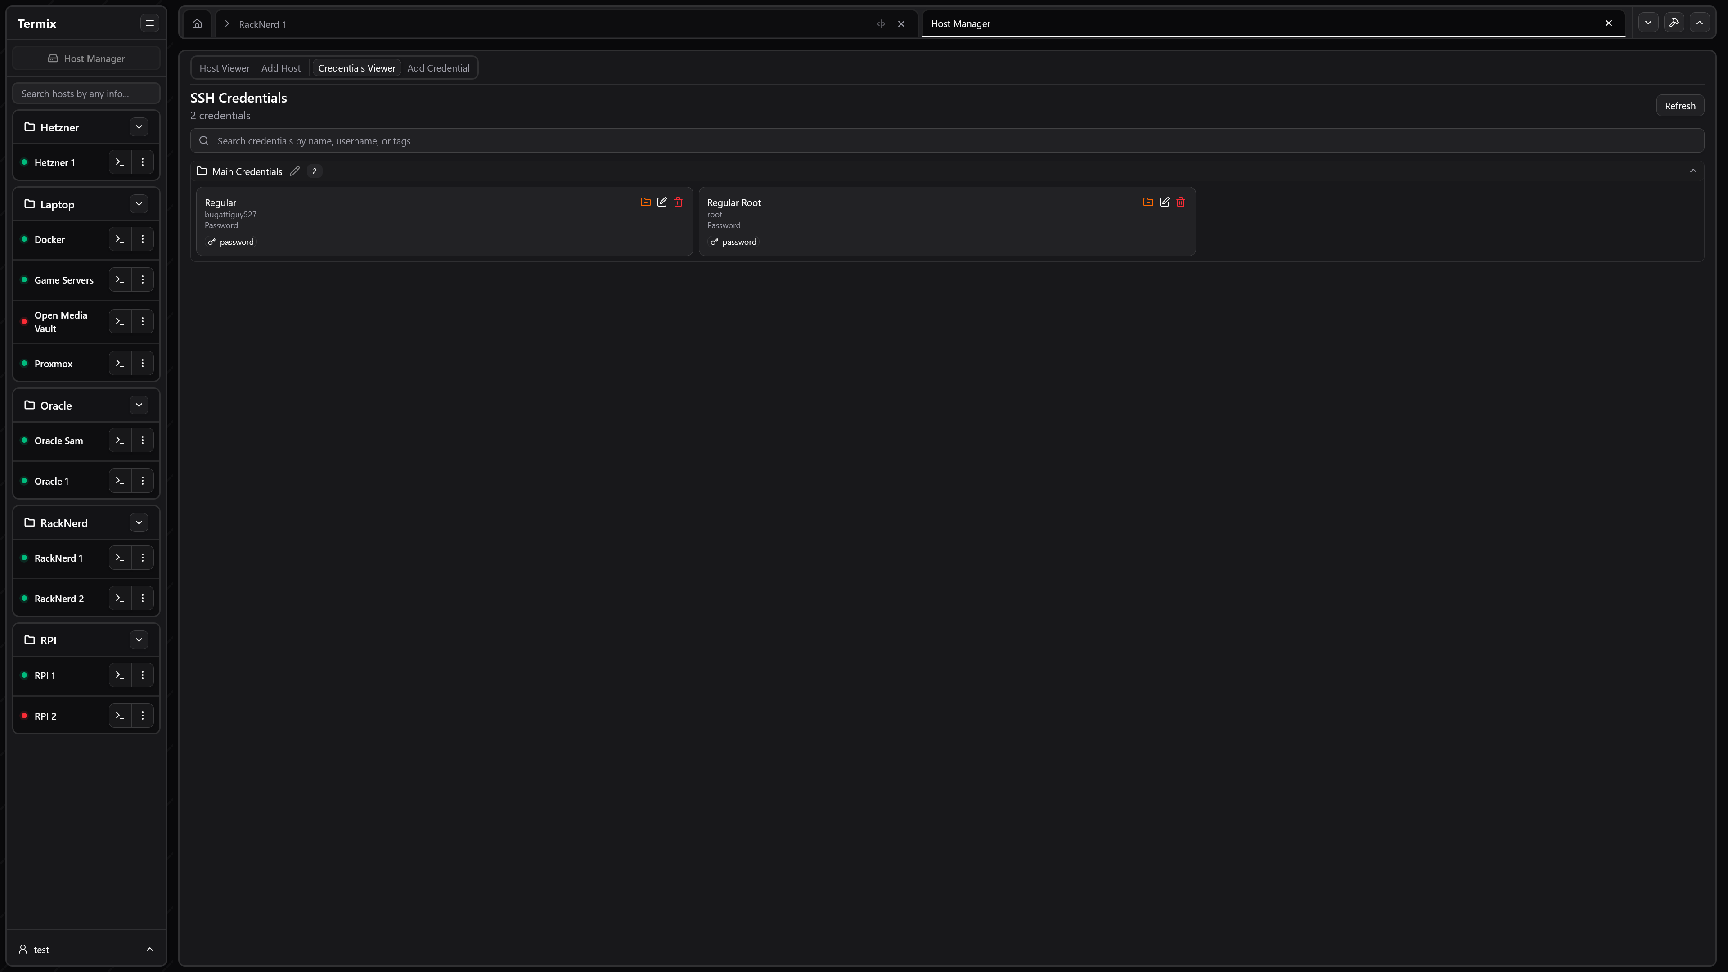Open options menu for Proxmox host

click(x=142, y=364)
